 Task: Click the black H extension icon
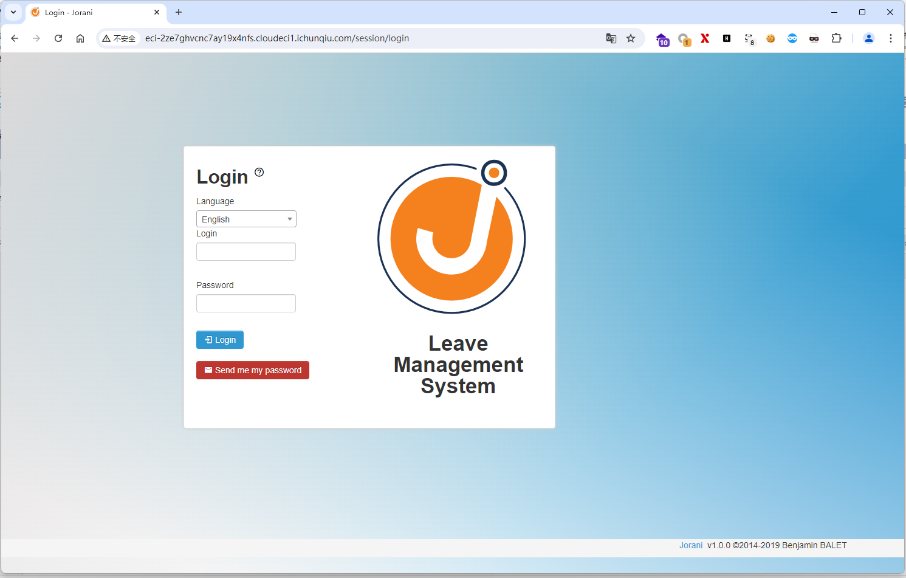click(727, 38)
